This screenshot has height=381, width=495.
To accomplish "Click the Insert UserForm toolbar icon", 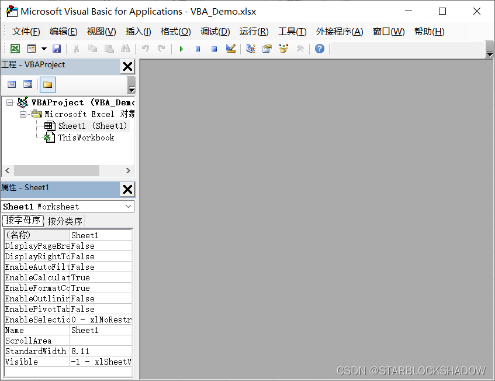I will point(32,49).
